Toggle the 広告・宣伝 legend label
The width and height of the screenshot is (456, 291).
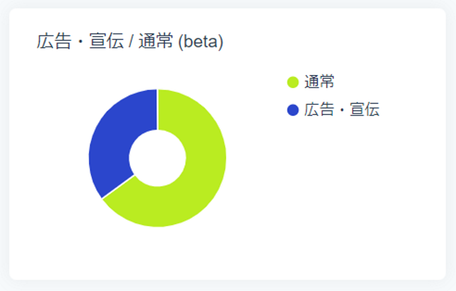coord(341,110)
